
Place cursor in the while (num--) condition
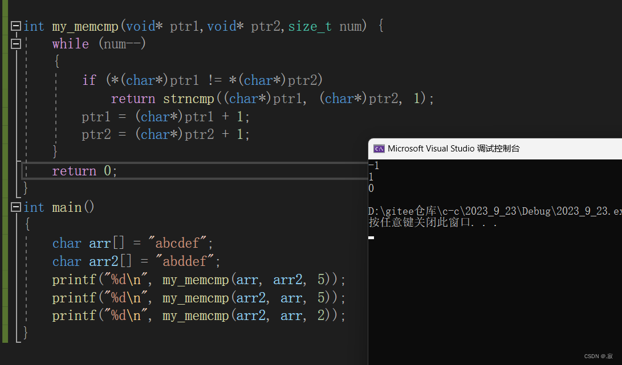pos(123,43)
